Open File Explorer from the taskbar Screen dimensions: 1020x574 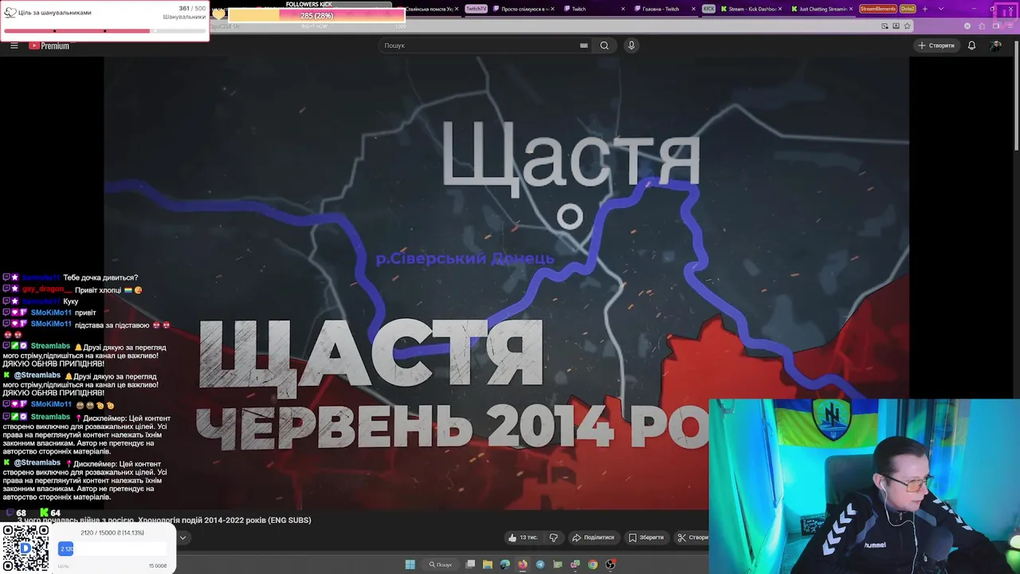click(488, 564)
